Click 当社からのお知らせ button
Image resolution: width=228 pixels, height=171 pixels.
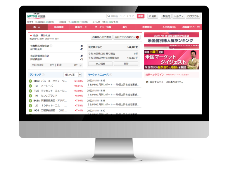(x=127, y=37)
